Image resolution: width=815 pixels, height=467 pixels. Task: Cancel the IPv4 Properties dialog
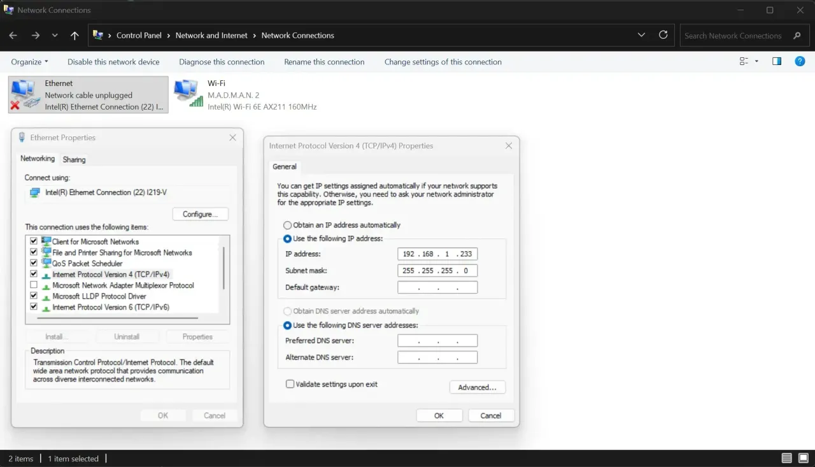click(x=491, y=415)
